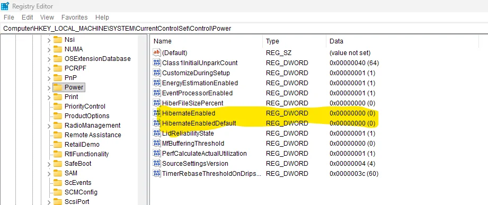Viewport: 488px width, 205px height.
Task: Select the Power folder icon
Action: tap(58, 87)
